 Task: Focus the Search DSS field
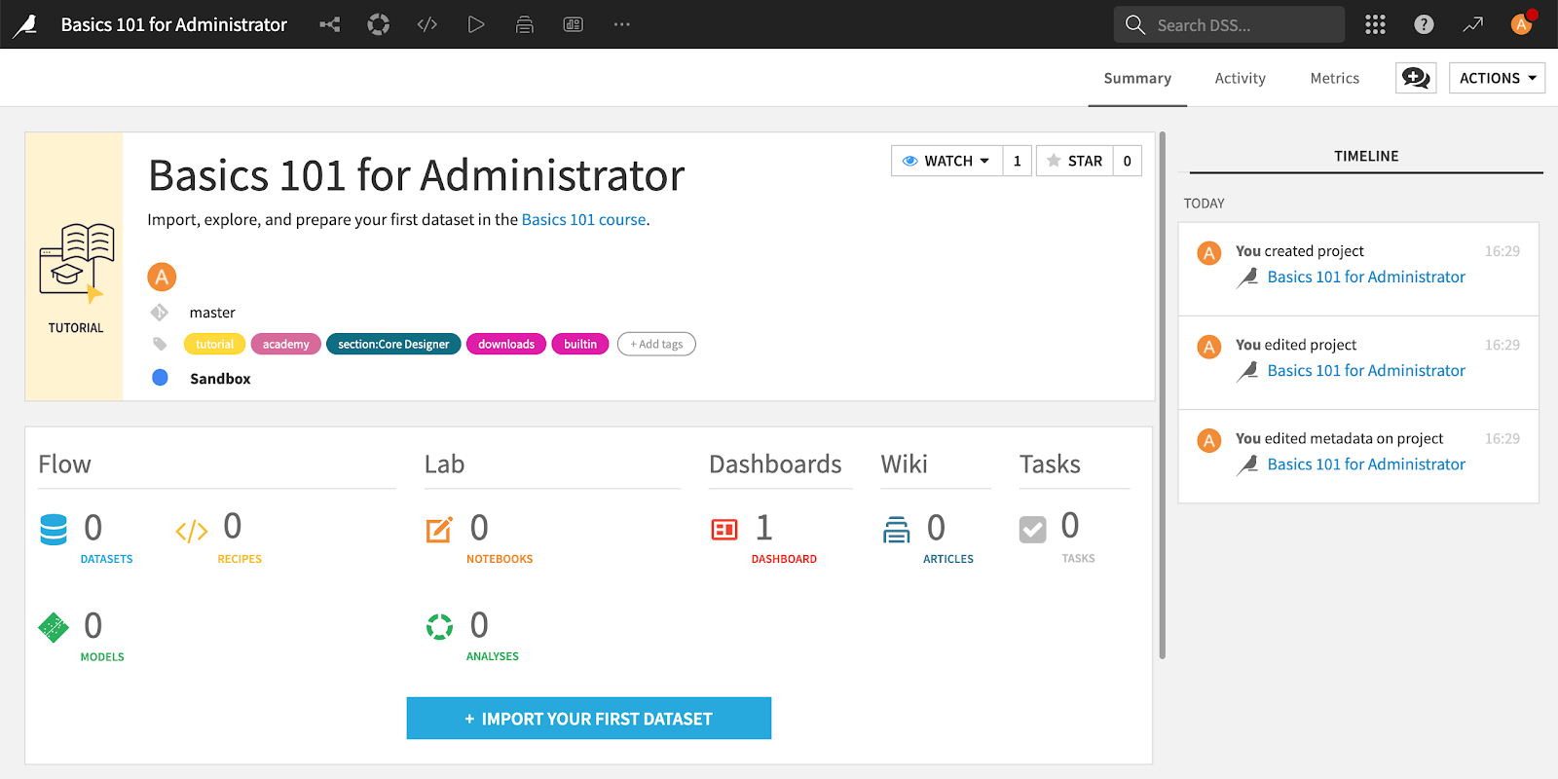point(1229,24)
